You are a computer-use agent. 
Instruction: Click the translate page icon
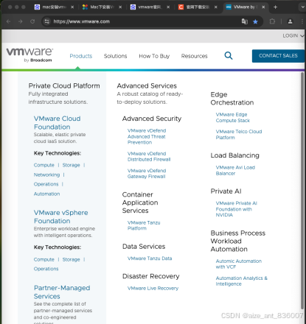[x=245, y=21]
